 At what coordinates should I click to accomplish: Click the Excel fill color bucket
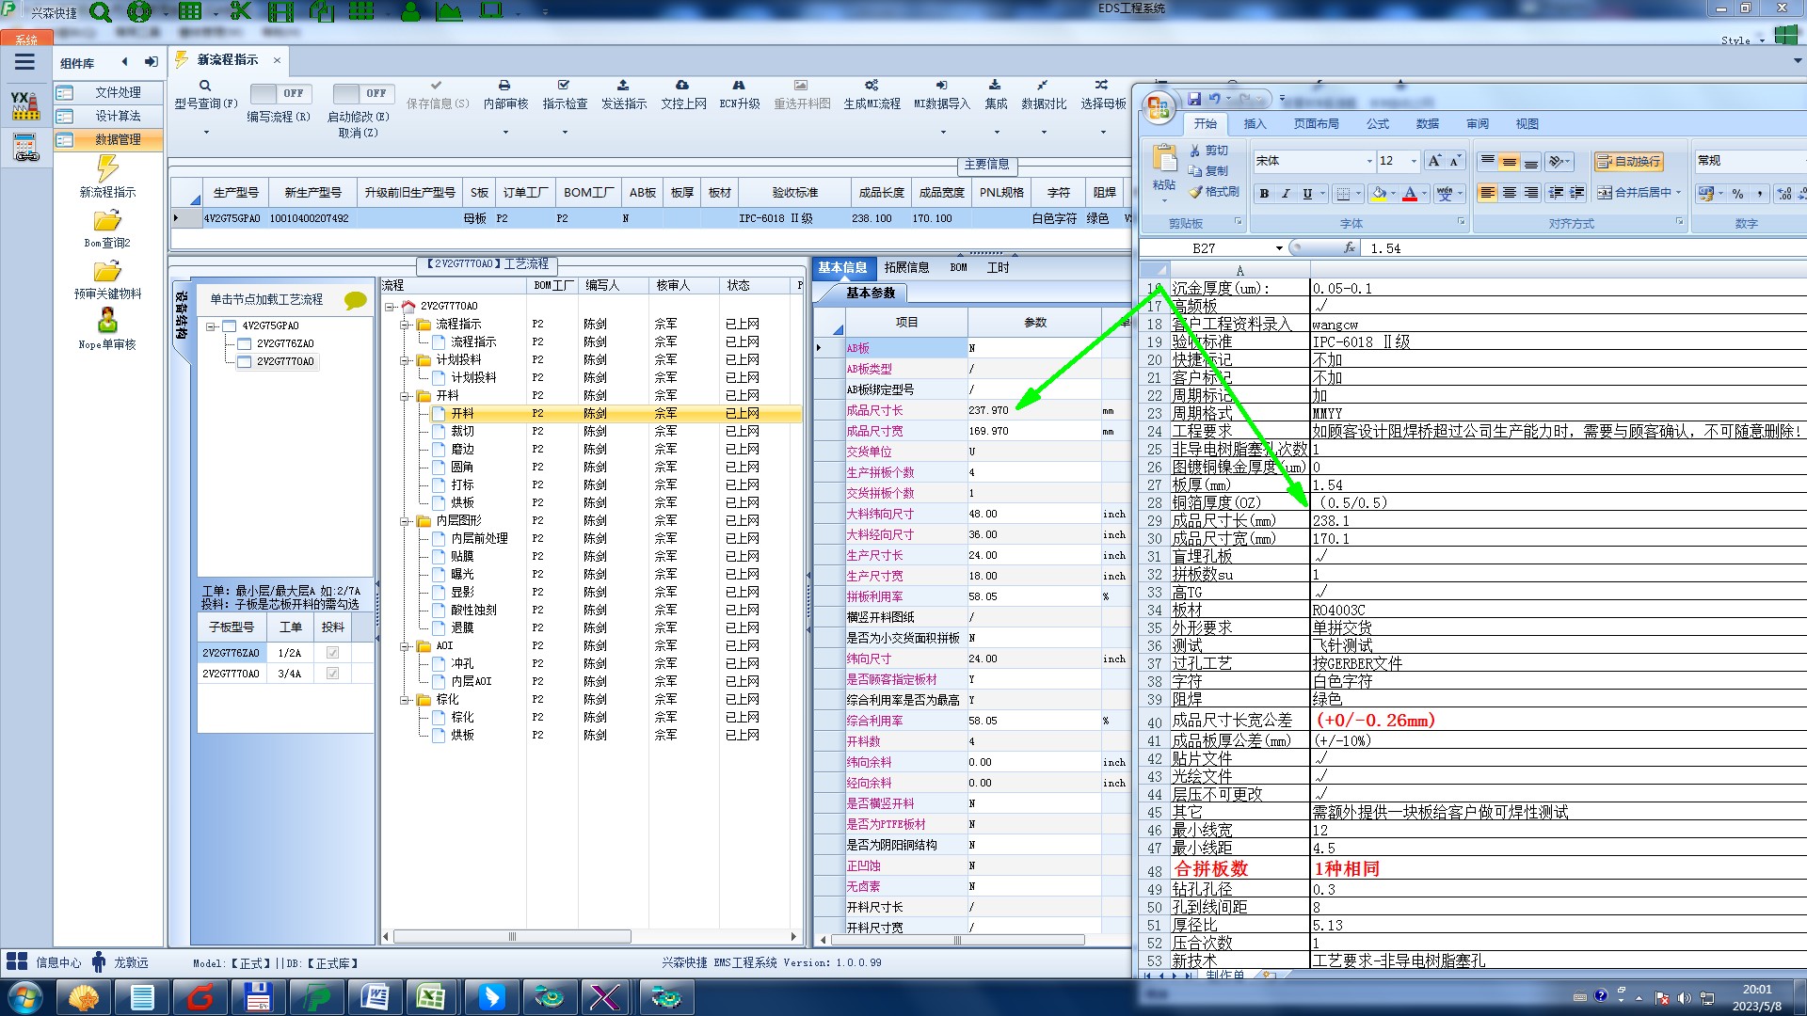coord(1379,193)
